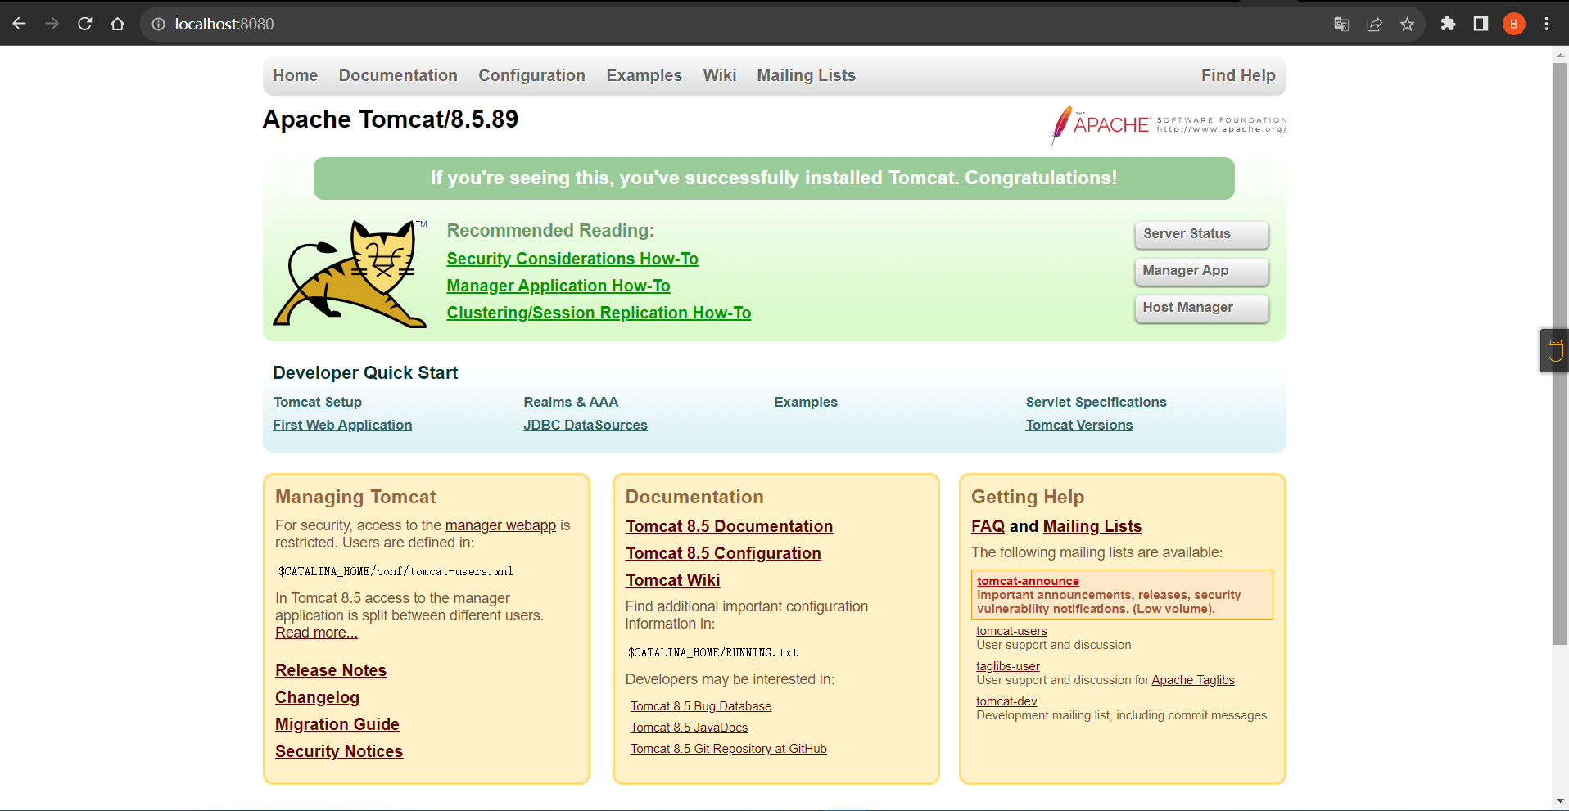Open the browser home page icon
1569x811 pixels.
click(x=117, y=24)
